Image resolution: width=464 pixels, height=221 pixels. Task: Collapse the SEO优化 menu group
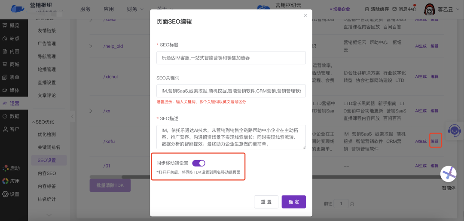[x=34, y=122]
